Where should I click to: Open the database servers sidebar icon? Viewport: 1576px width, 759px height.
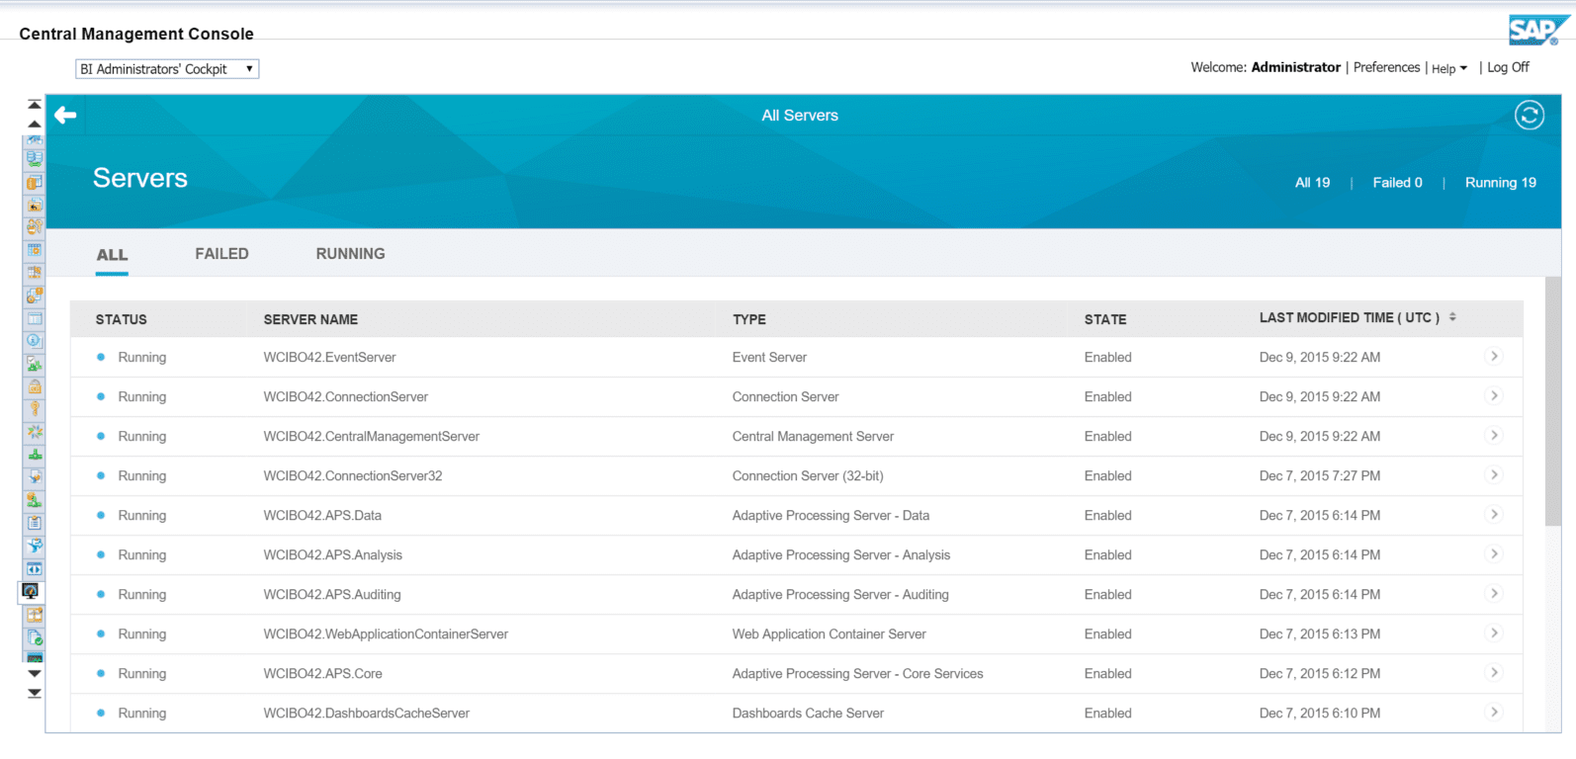(x=35, y=158)
